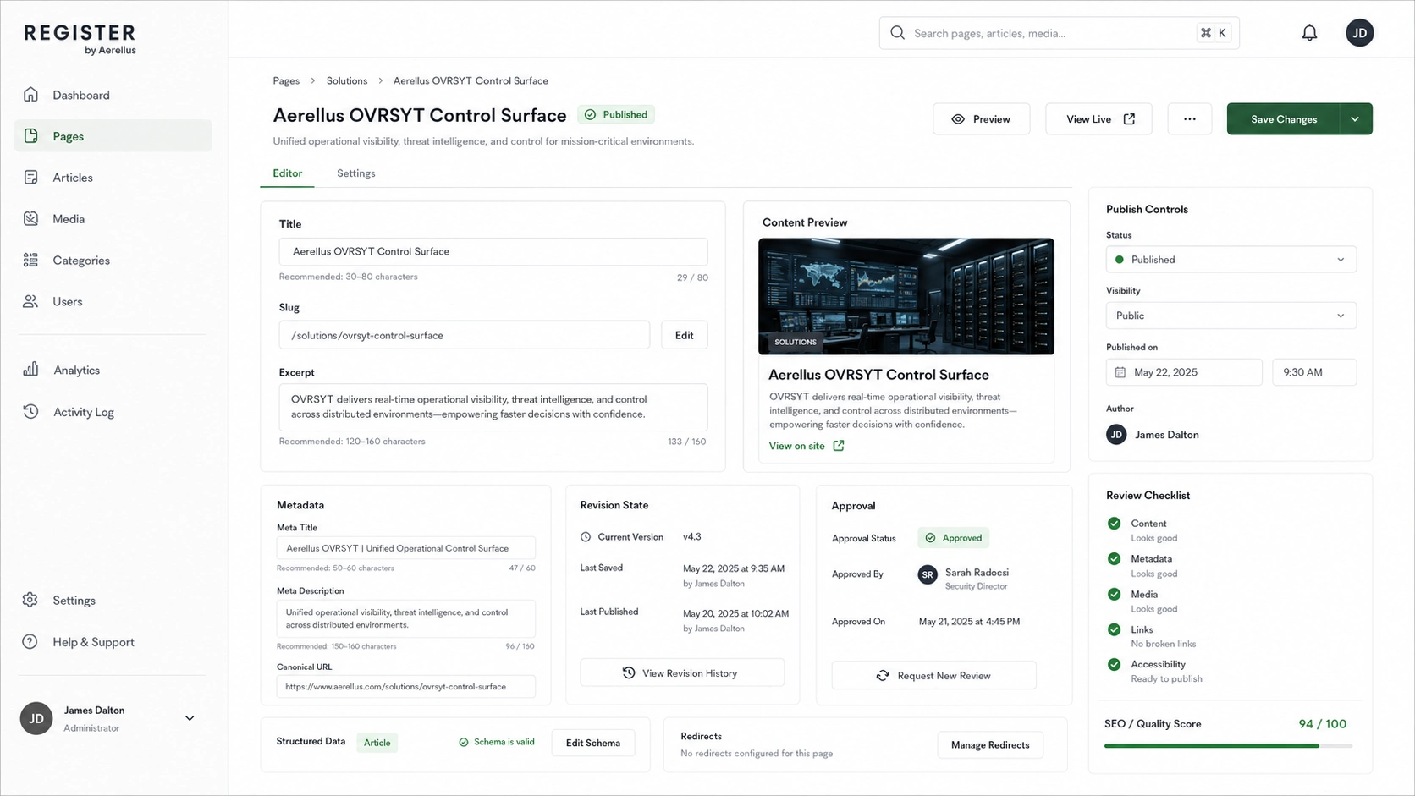Image resolution: width=1415 pixels, height=796 pixels.
Task: Click the Articles icon in sidebar
Action: 31,178
